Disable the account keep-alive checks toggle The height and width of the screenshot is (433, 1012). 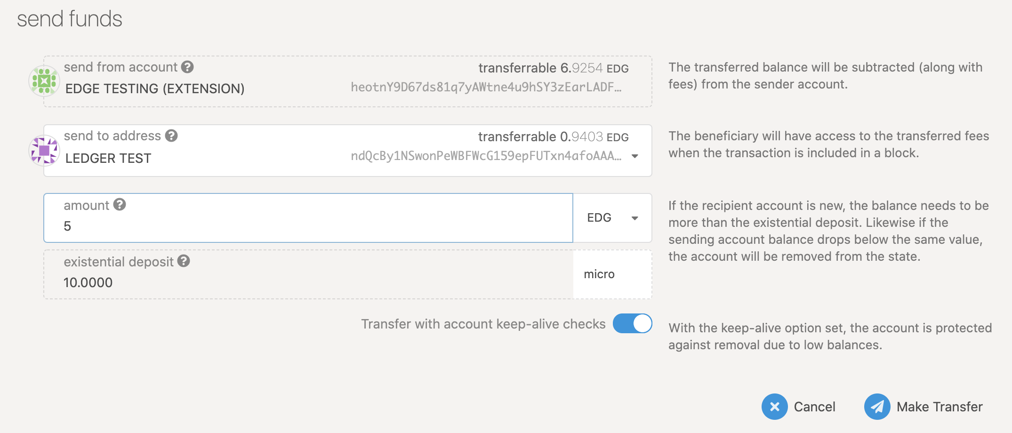(632, 324)
